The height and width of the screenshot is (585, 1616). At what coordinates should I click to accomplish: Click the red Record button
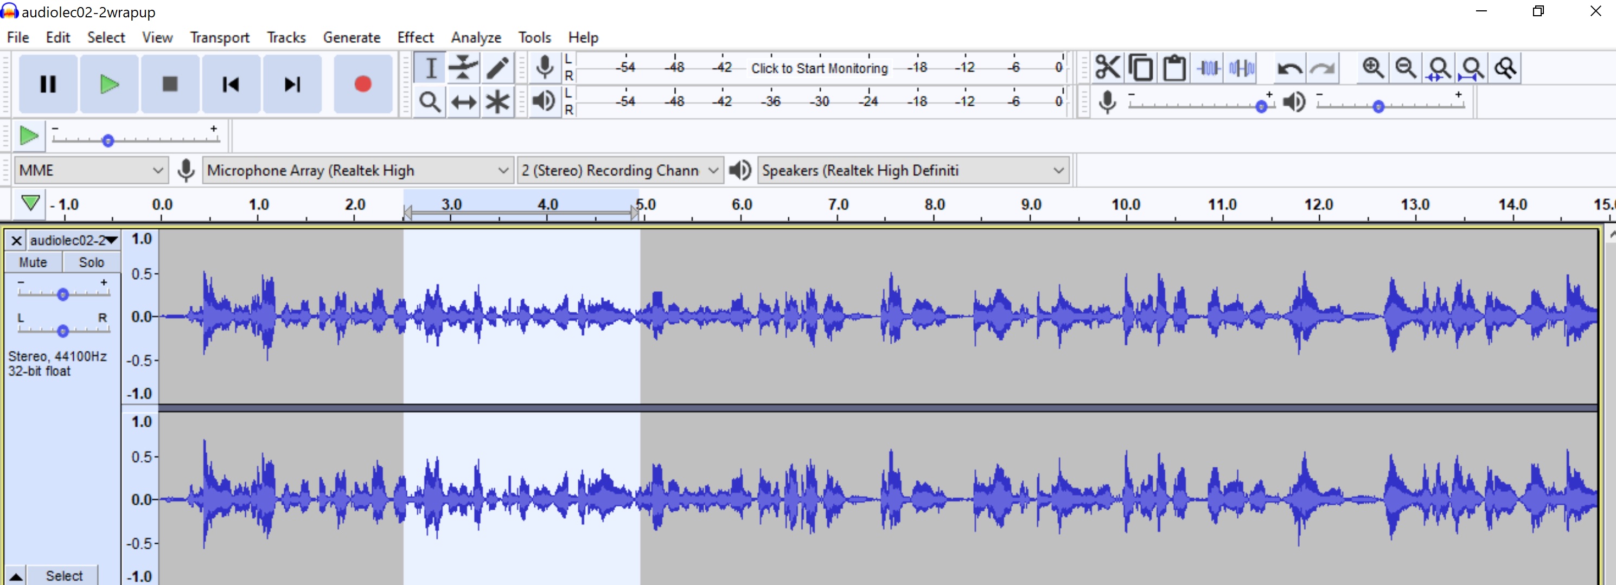pos(362,84)
